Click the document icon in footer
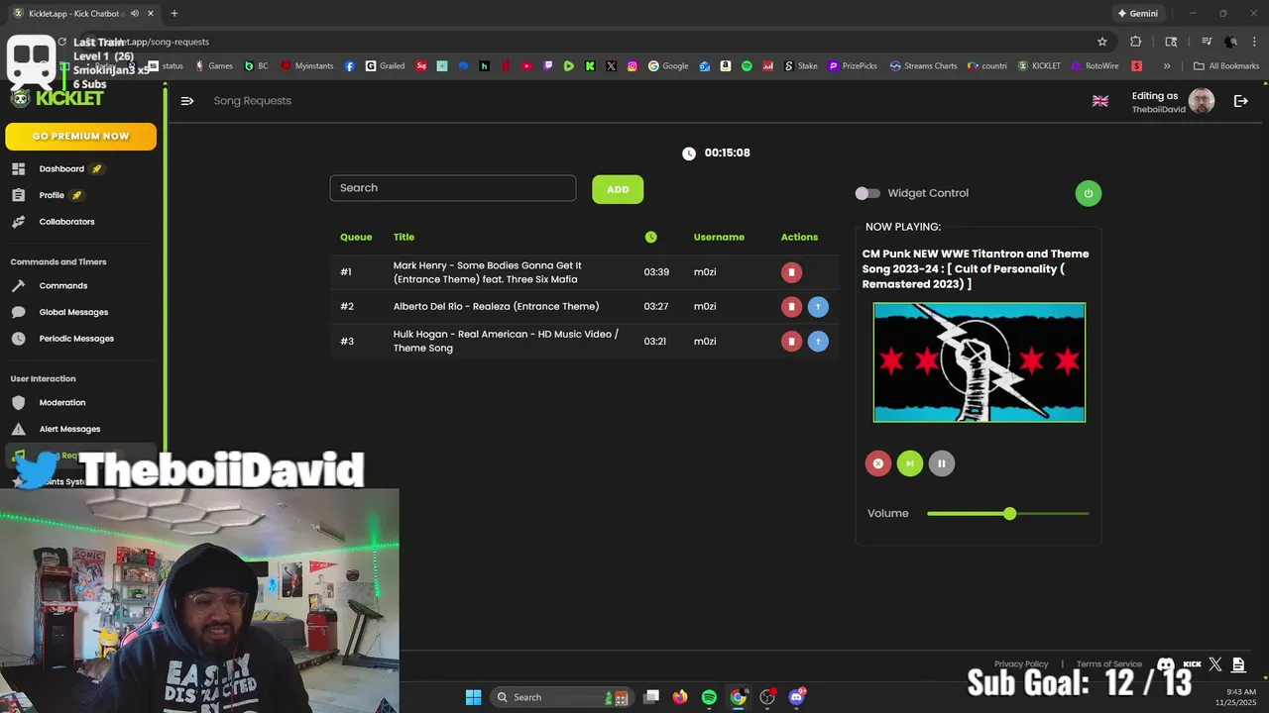 point(1238,664)
